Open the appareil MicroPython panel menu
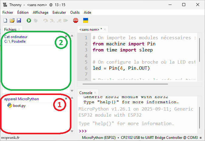Viewport: 205px width, 141px height. 66,99
